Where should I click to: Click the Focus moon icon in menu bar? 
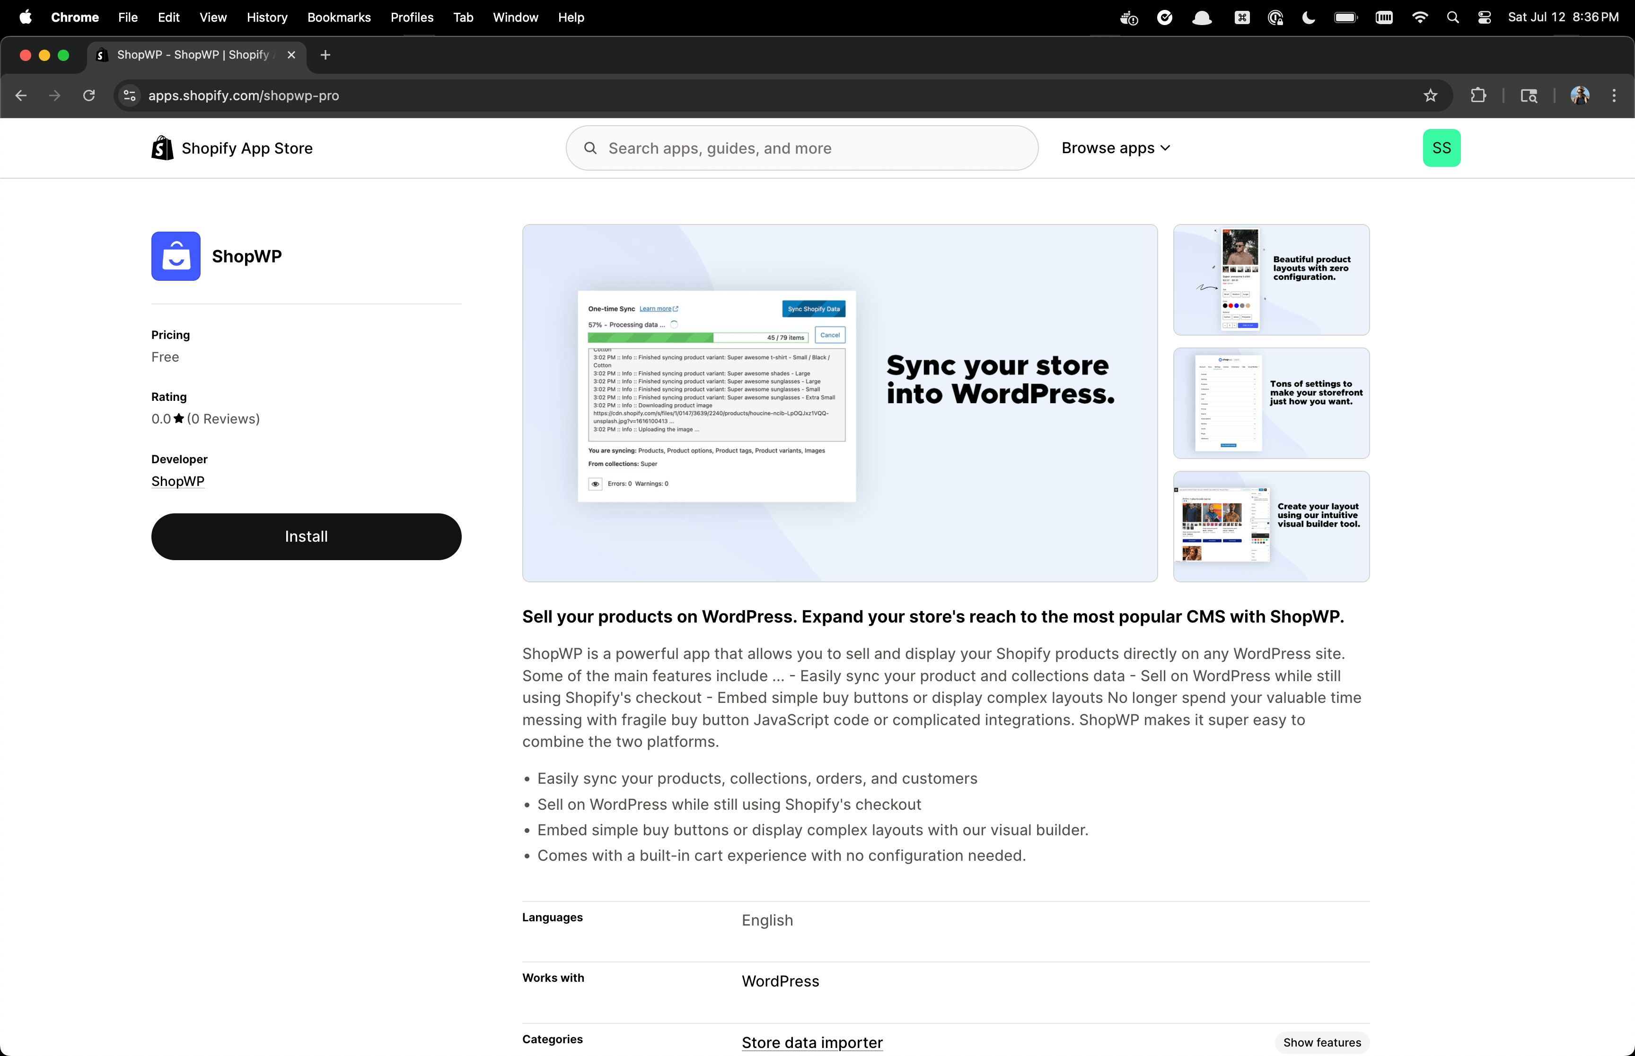(x=1309, y=17)
